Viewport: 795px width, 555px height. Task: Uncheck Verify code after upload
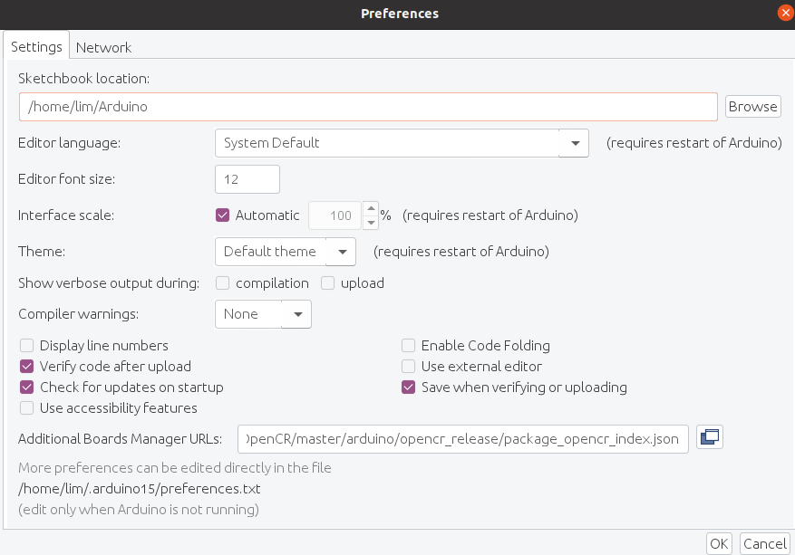27,367
